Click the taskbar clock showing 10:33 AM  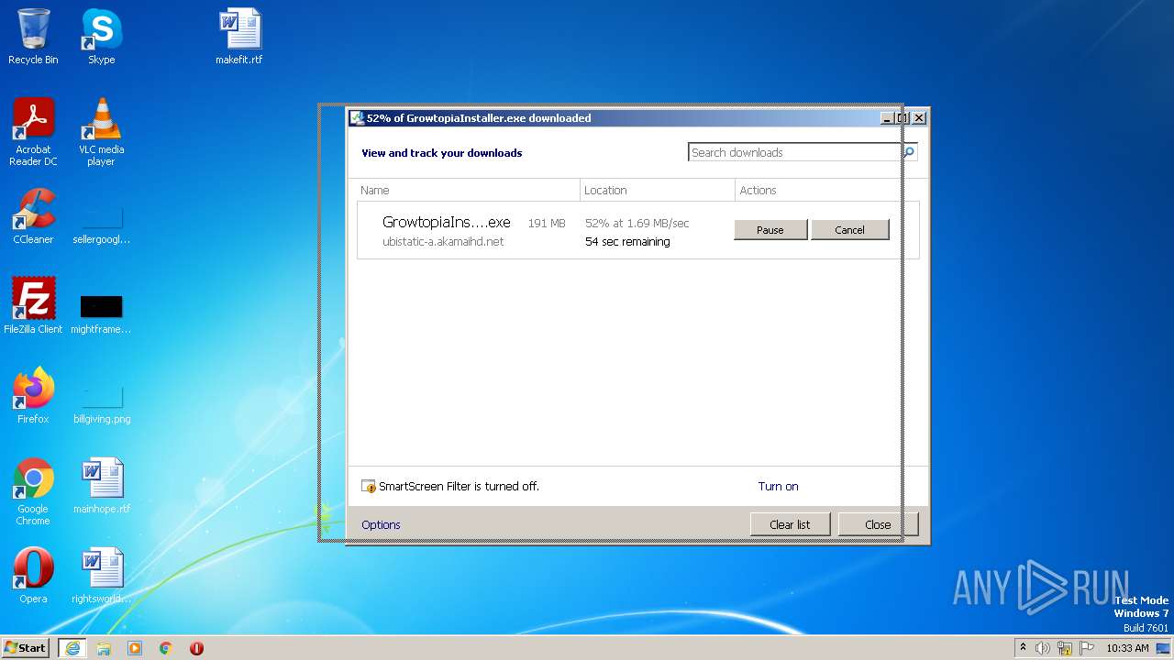pyautogui.click(x=1127, y=648)
